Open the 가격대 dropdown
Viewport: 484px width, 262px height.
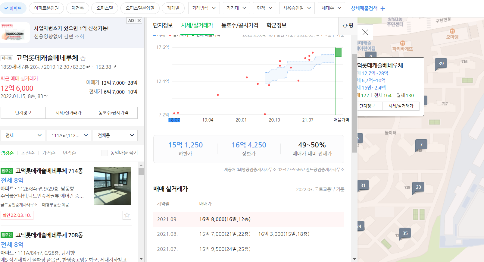coord(236,8)
